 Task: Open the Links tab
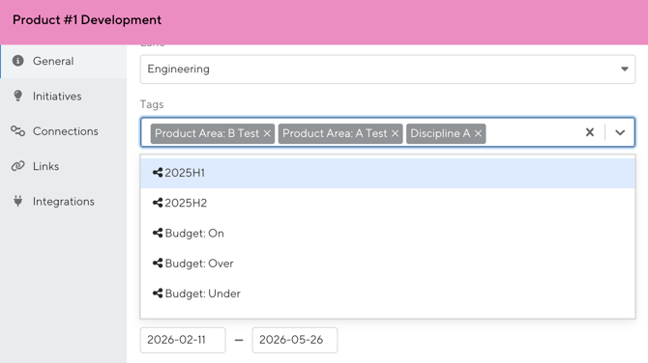click(63, 166)
